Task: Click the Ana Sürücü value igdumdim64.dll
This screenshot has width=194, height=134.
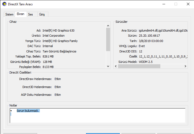Action: (163, 30)
